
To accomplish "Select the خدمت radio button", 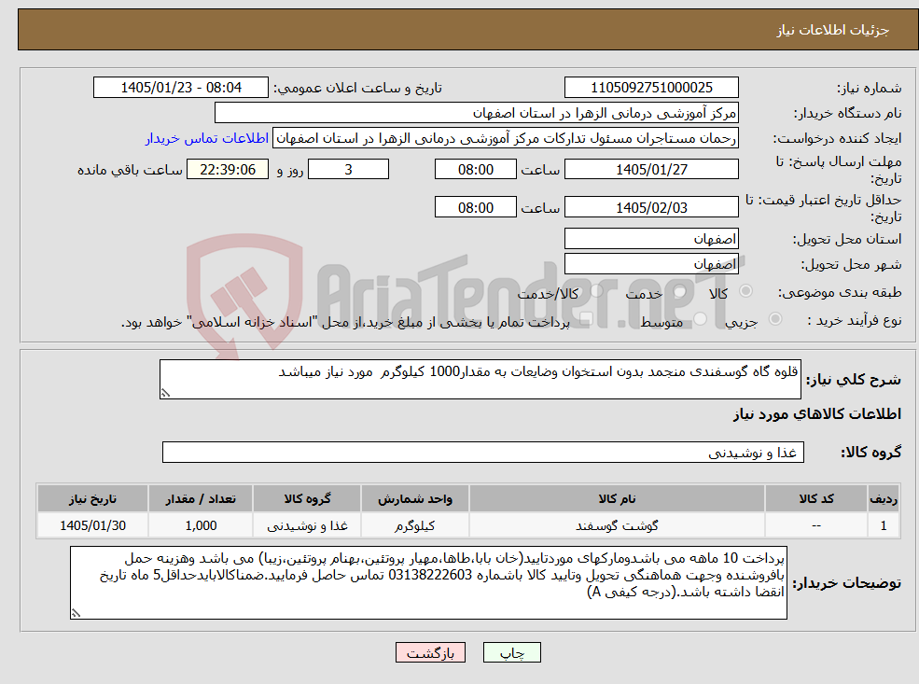I will [680, 291].
